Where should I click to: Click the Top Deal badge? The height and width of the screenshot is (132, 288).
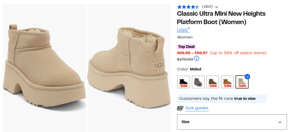click(x=186, y=47)
